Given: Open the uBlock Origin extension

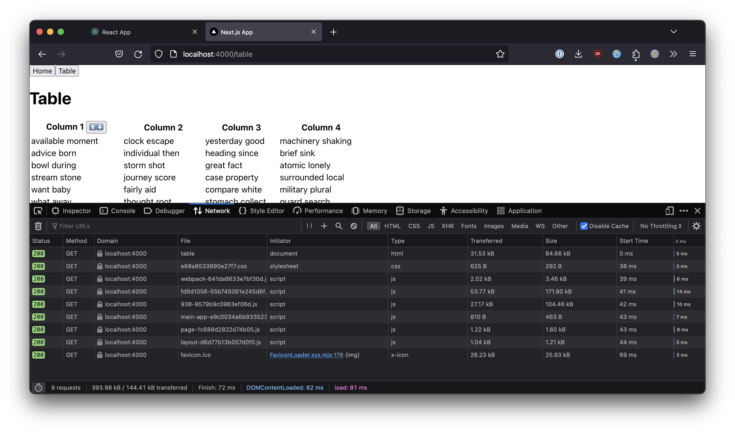Looking at the screenshot, I should (597, 54).
